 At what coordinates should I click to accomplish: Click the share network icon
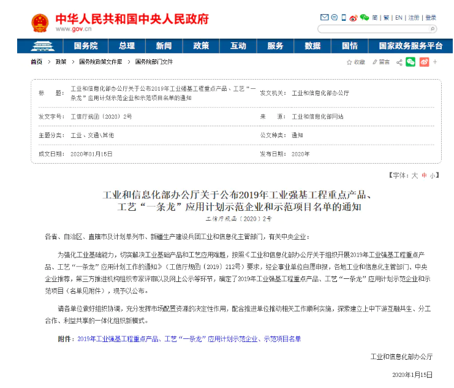tap(399, 62)
